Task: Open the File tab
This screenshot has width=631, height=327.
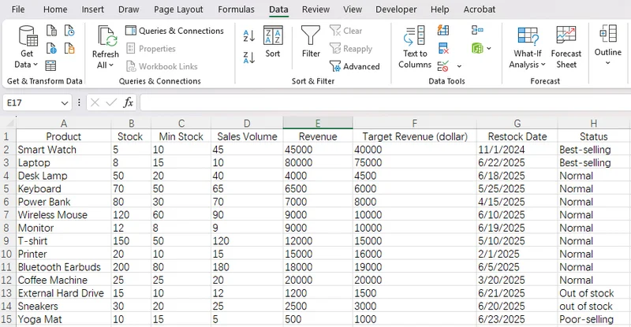Action: tap(18, 9)
